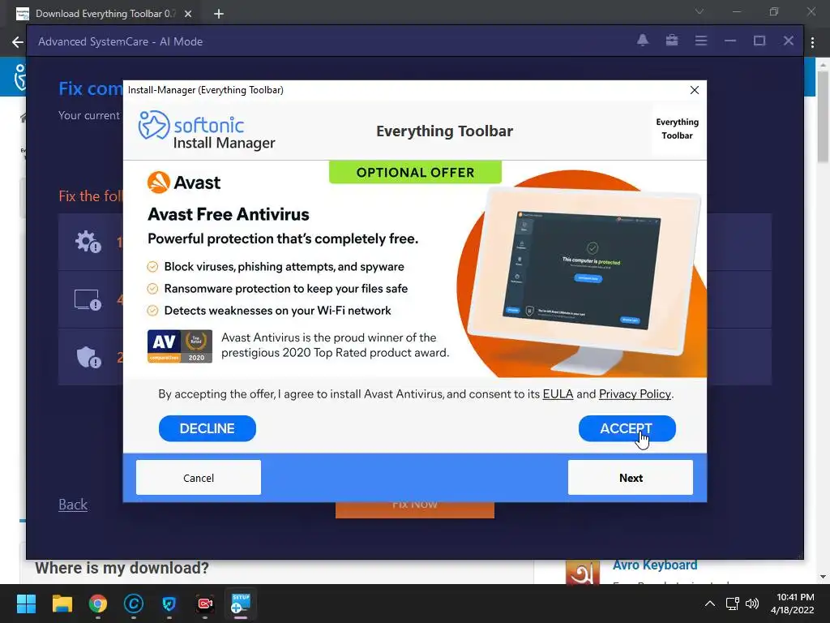
Task: Show hidden system tray icons
Action: point(710,604)
